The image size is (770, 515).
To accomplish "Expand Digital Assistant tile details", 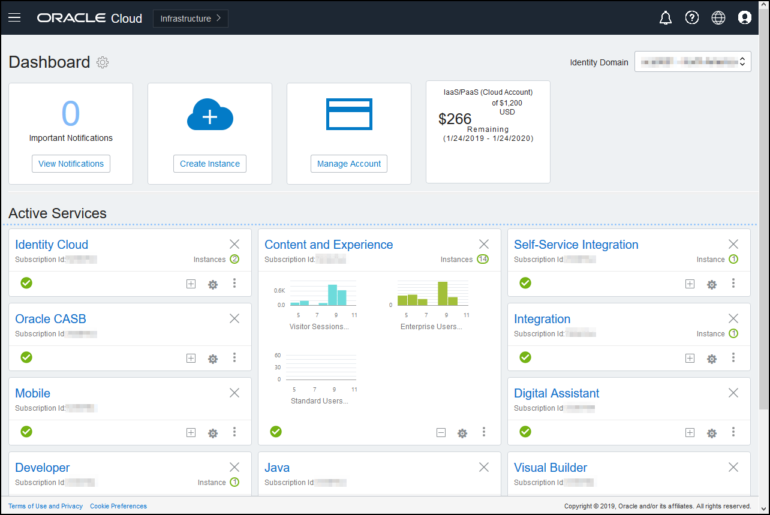I will click(x=690, y=432).
